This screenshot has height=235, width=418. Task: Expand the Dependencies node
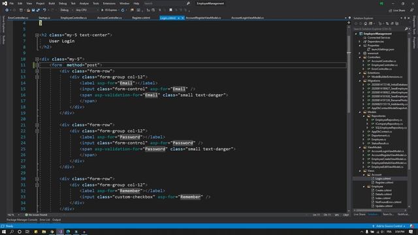point(360,42)
